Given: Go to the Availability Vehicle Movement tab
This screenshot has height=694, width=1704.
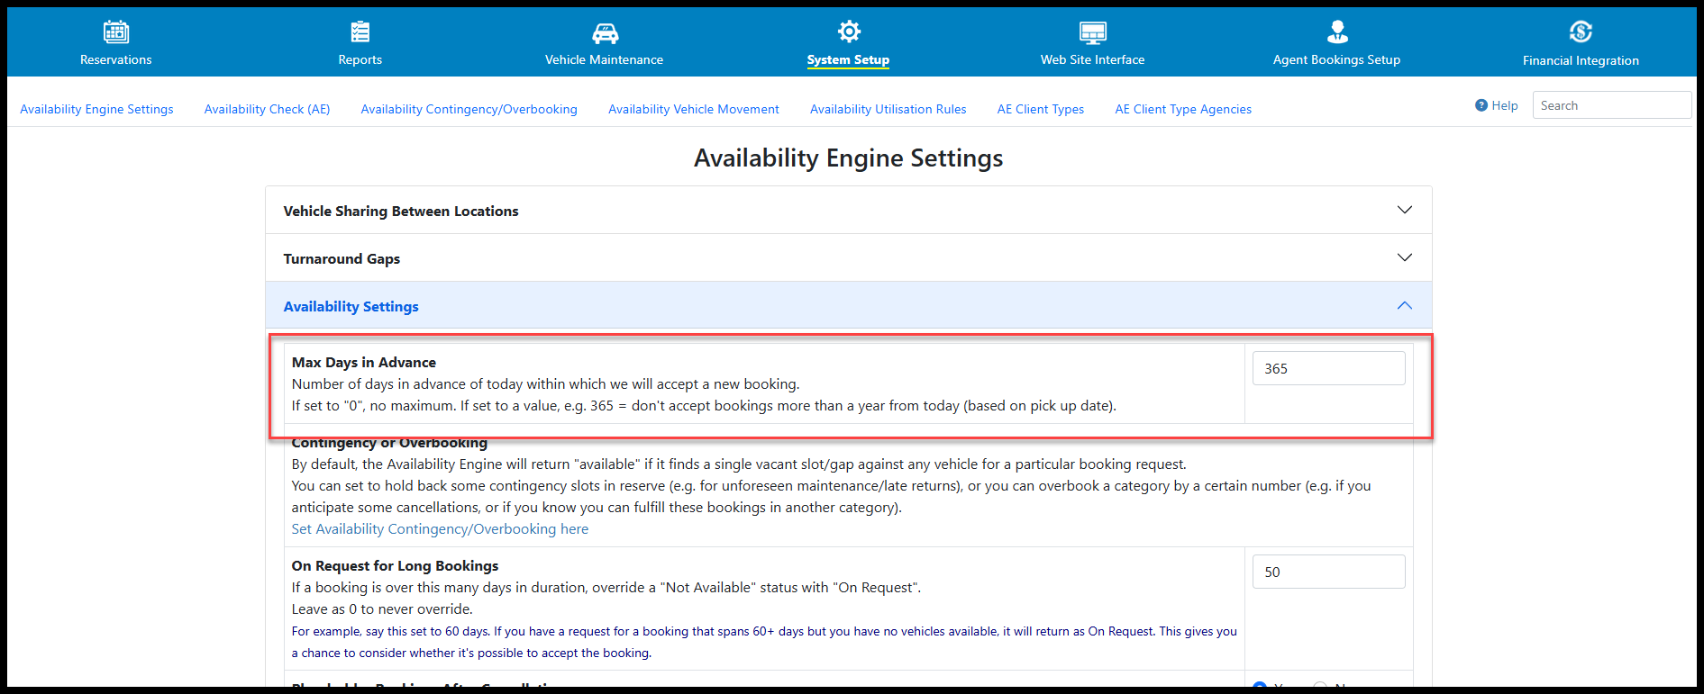Looking at the screenshot, I should pyautogui.click(x=693, y=109).
